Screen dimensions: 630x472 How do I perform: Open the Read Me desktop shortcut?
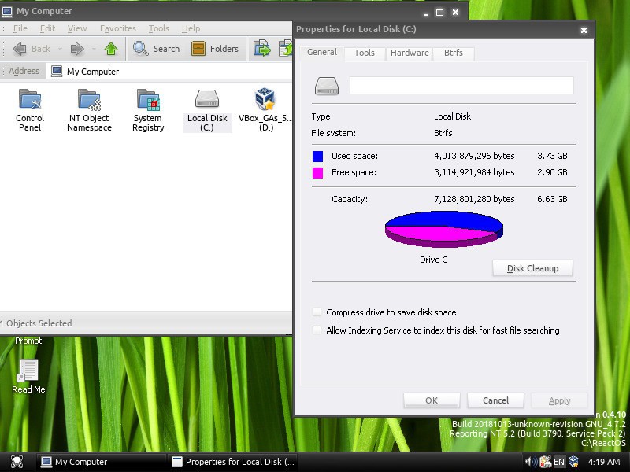click(28, 371)
